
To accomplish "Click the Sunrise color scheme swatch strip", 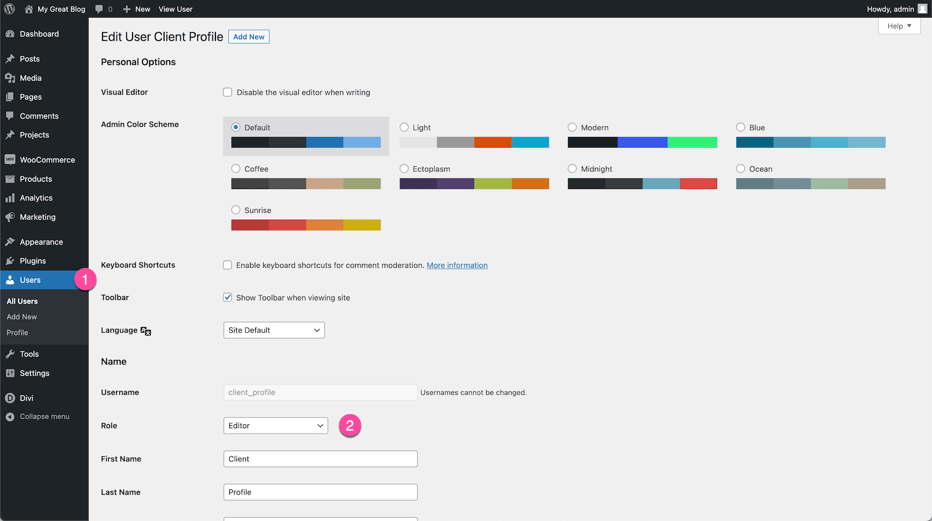I will pos(305,225).
